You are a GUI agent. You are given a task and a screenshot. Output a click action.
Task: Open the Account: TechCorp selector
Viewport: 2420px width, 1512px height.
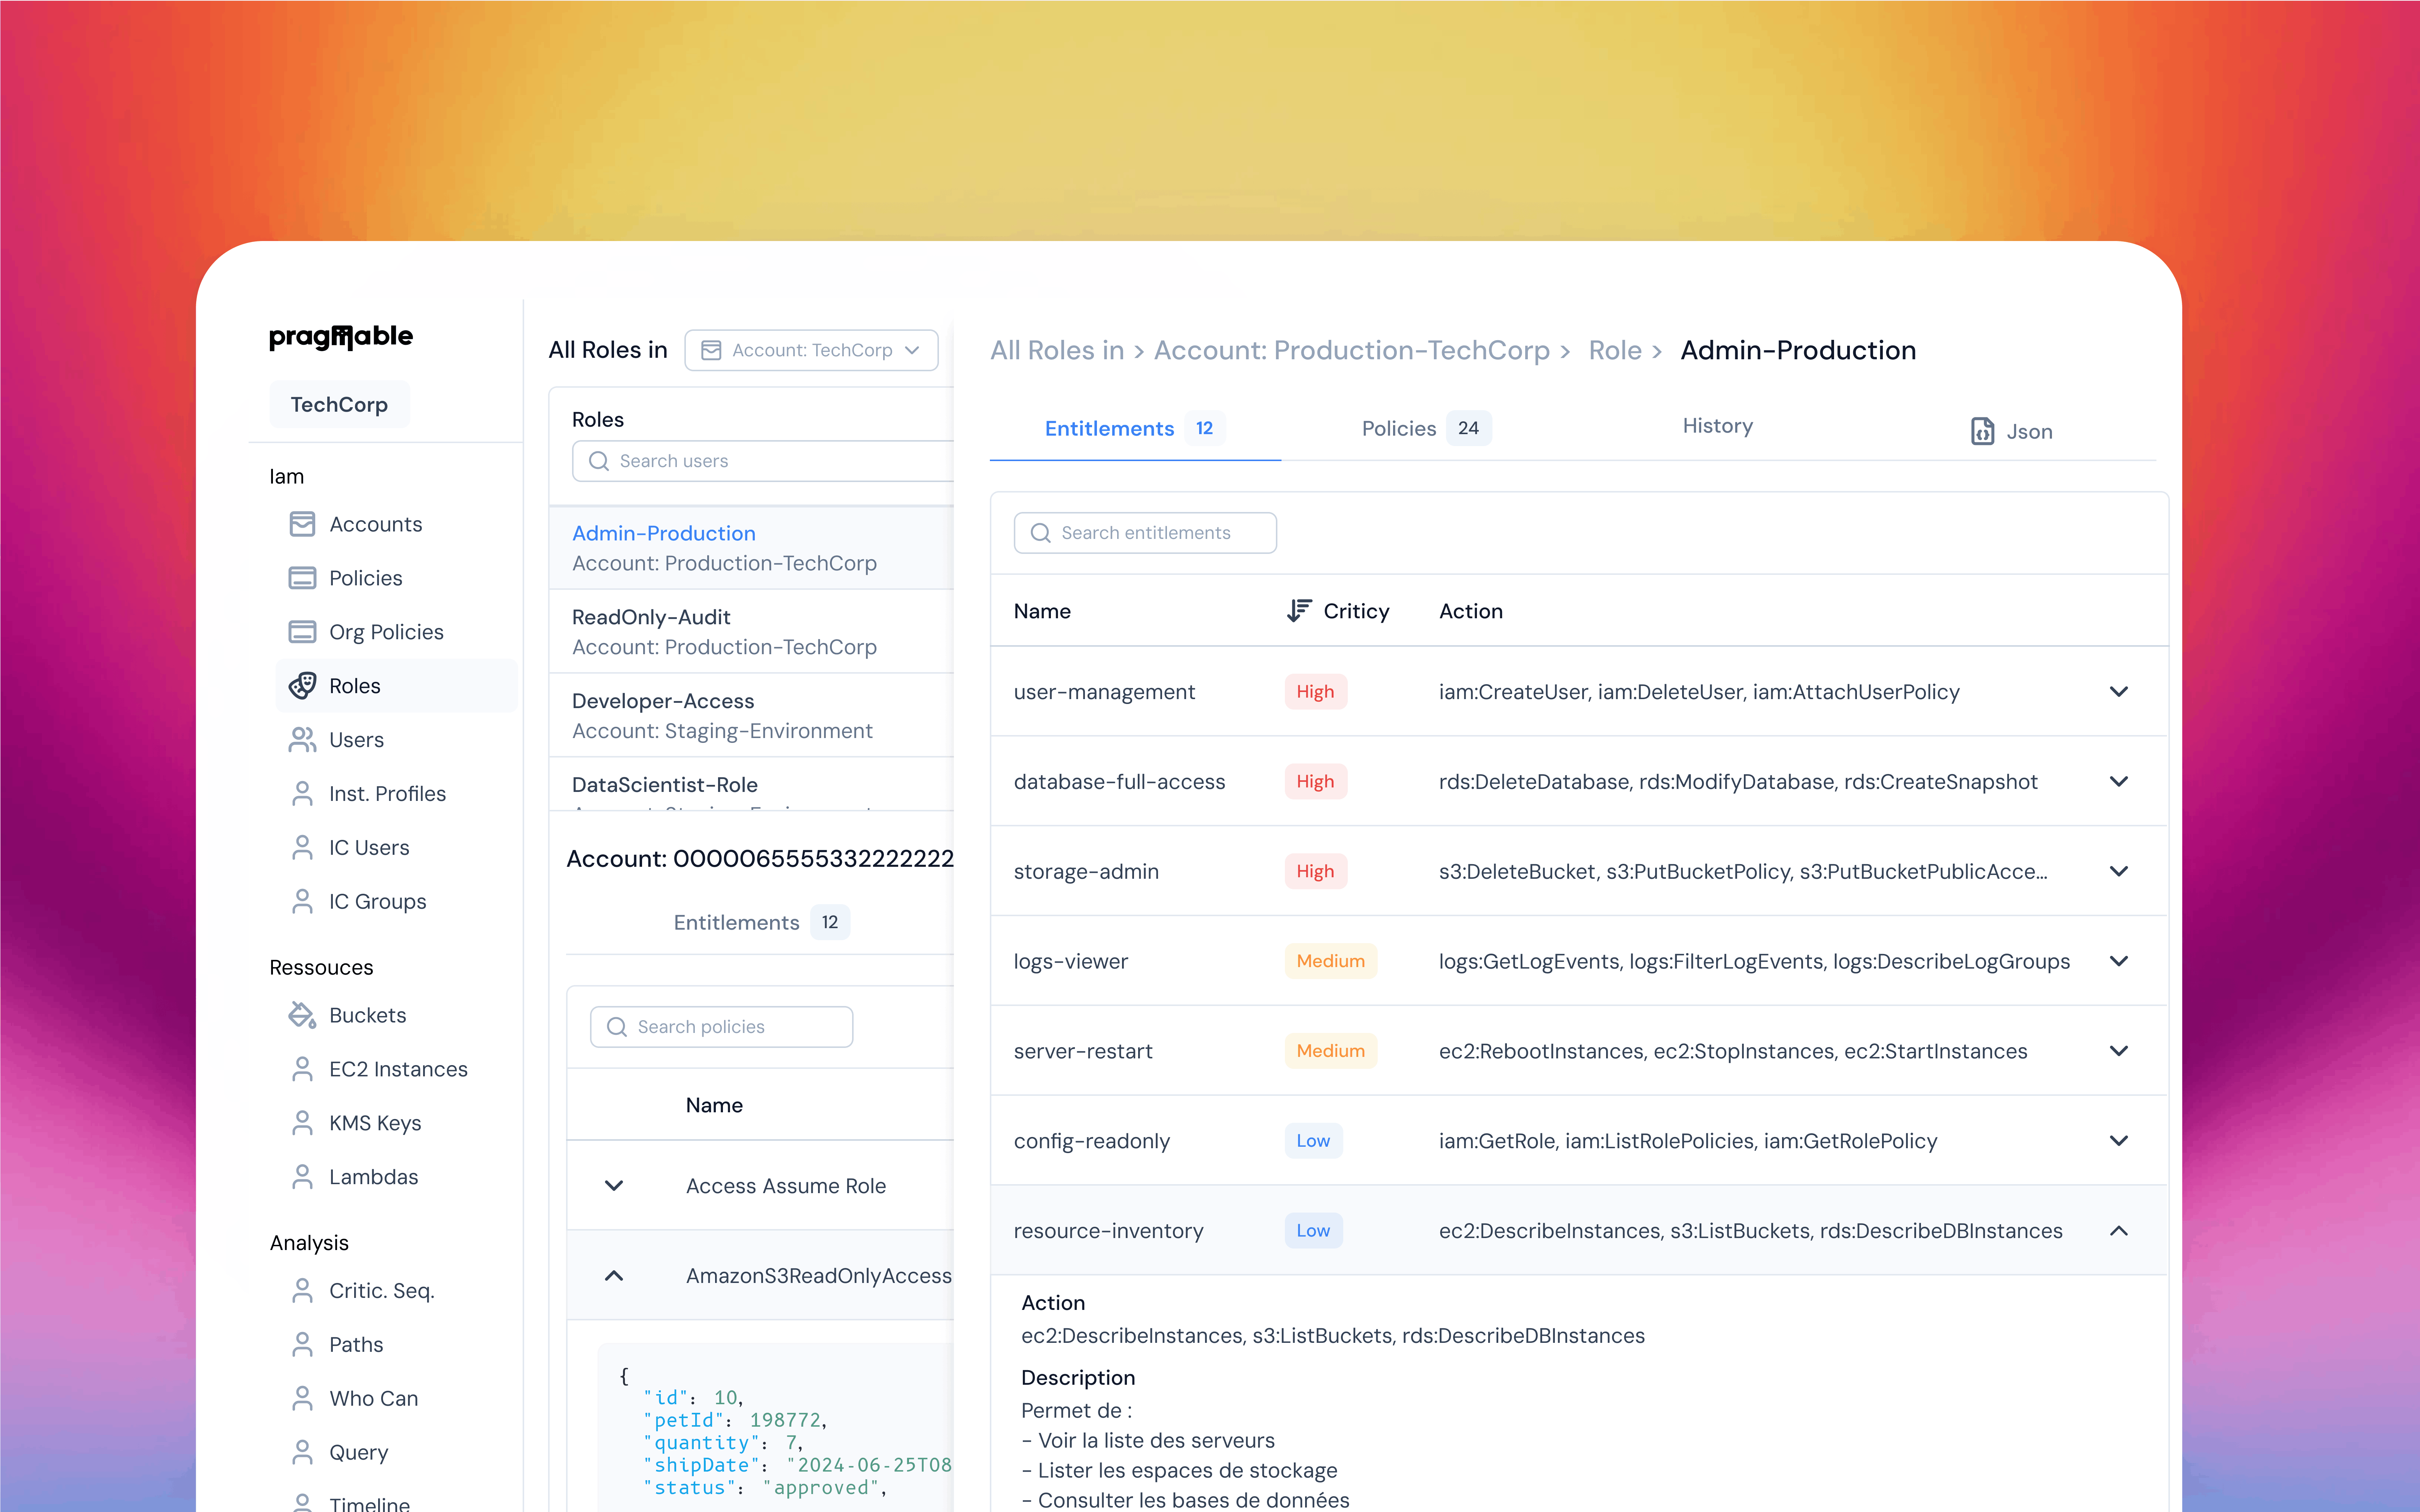[x=811, y=350]
